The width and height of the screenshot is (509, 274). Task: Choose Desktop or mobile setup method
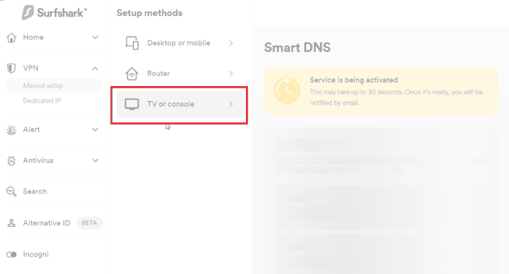178,43
